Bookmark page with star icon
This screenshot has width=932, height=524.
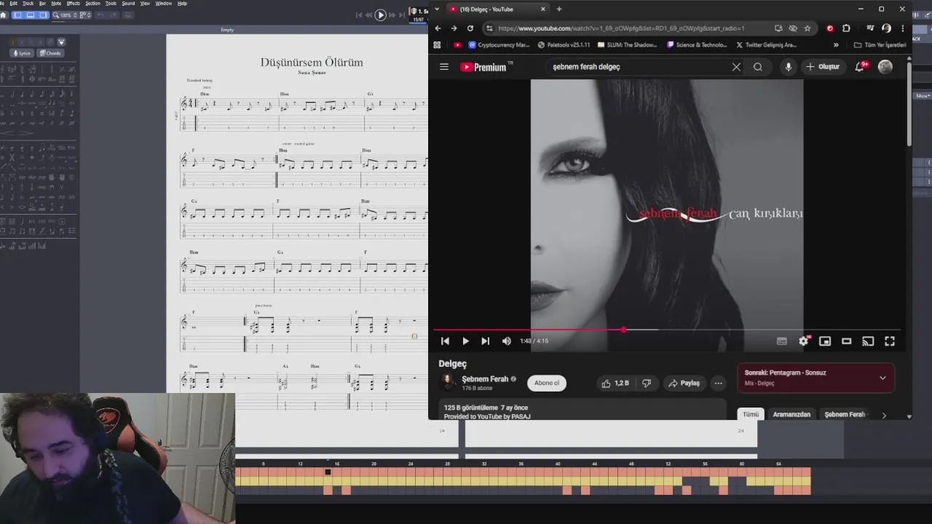click(807, 28)
